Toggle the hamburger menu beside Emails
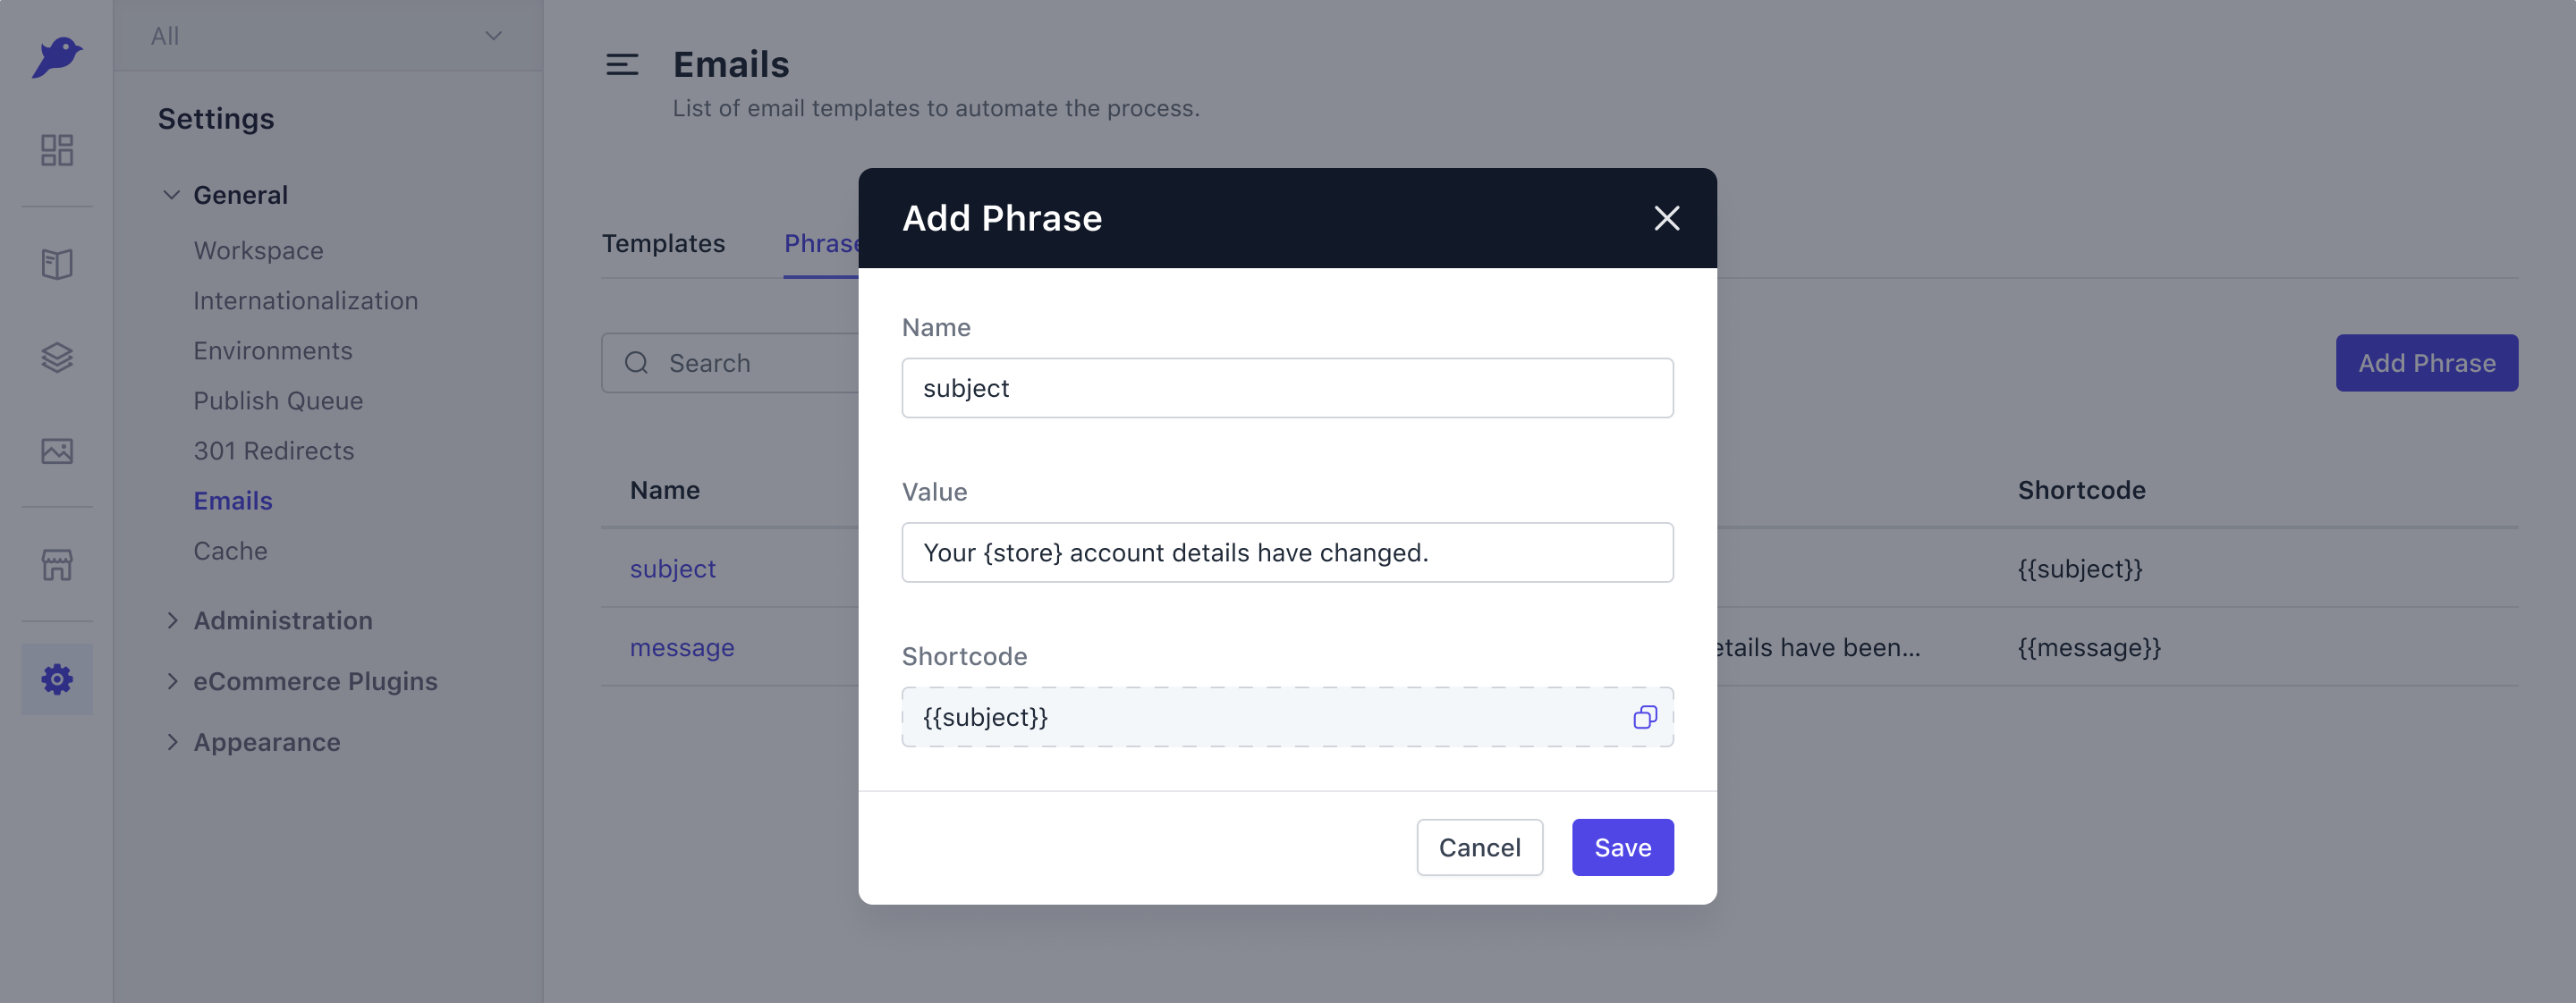Viewport: 2576px width, 1003px height. (x=622, y=65)
